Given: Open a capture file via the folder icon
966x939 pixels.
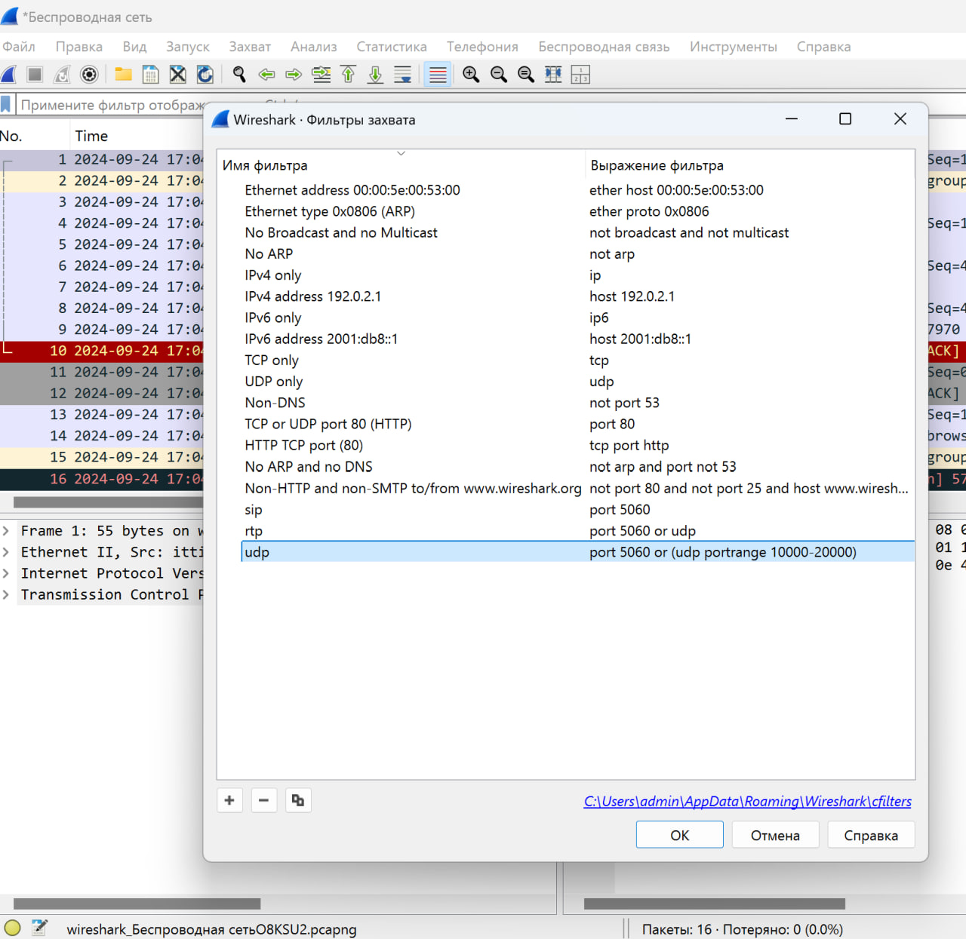Looking at the screenshot, I should (123, 74).
